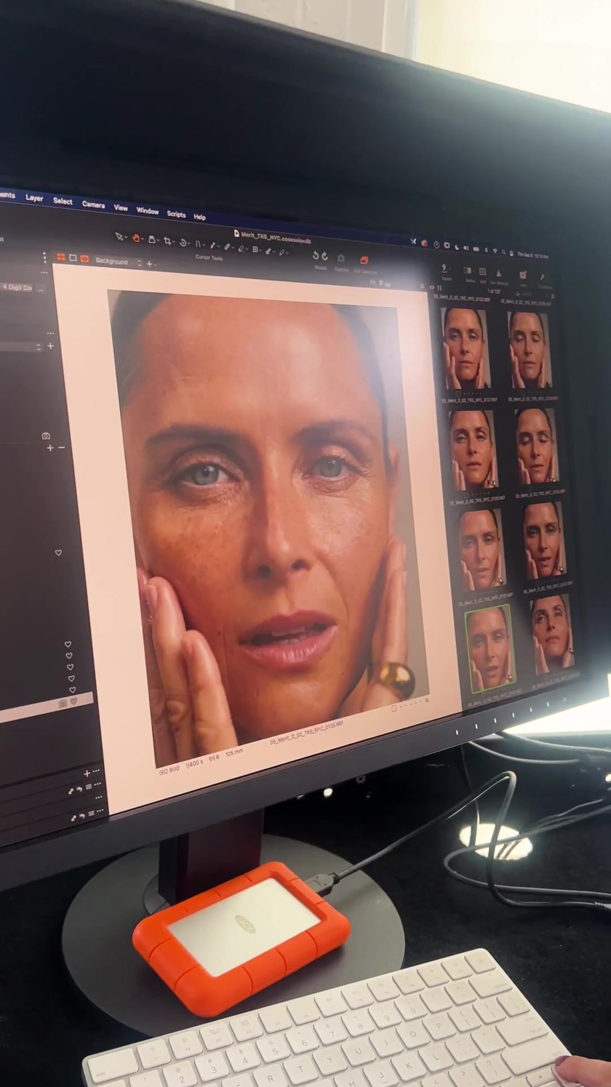Toggle the topmost heart favorite in left panel
This screenshot has width=611, height=1087.
(58, 553)
